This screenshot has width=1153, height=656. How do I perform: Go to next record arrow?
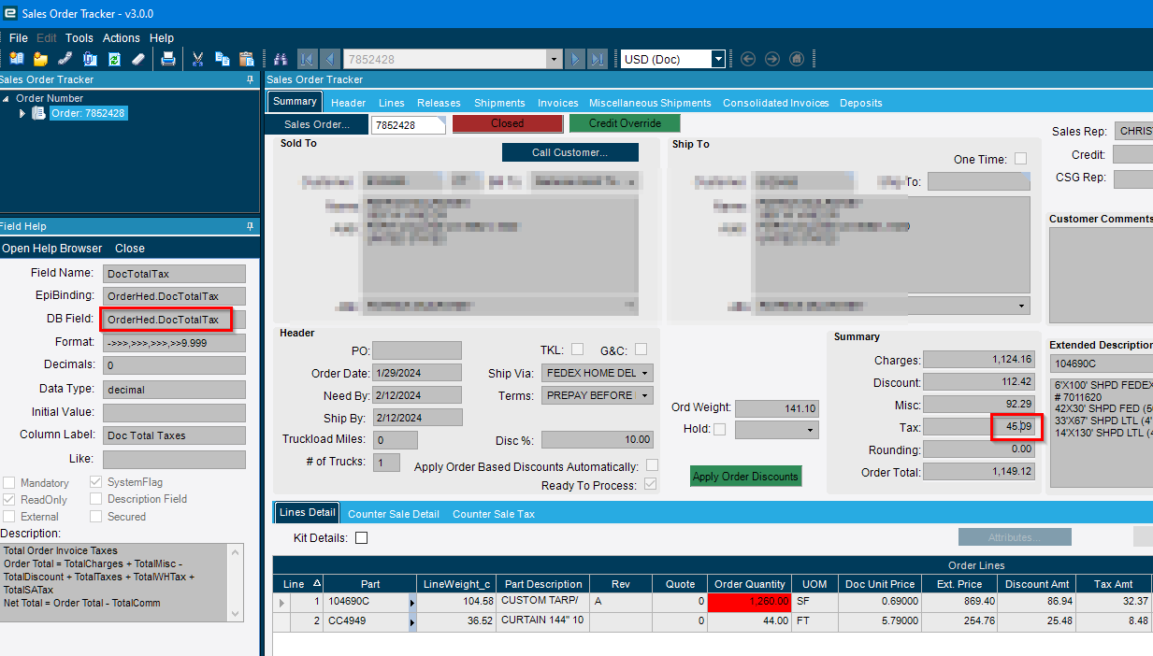click(575, 59)
